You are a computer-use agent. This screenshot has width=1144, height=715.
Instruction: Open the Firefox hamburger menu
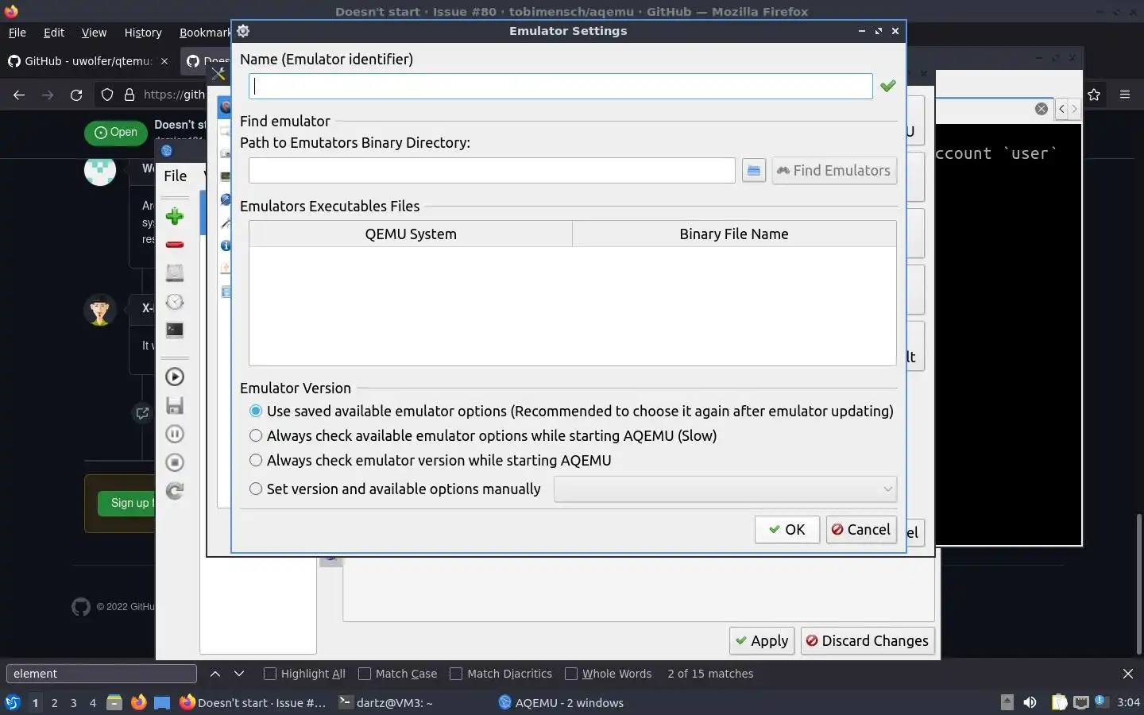point(1124,95)
